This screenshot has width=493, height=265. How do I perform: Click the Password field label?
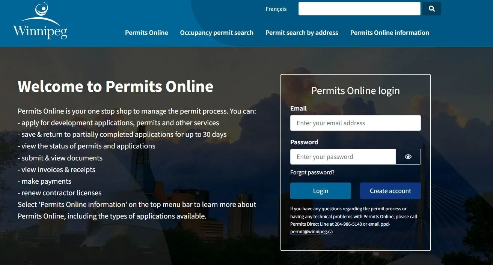(304, 142)
